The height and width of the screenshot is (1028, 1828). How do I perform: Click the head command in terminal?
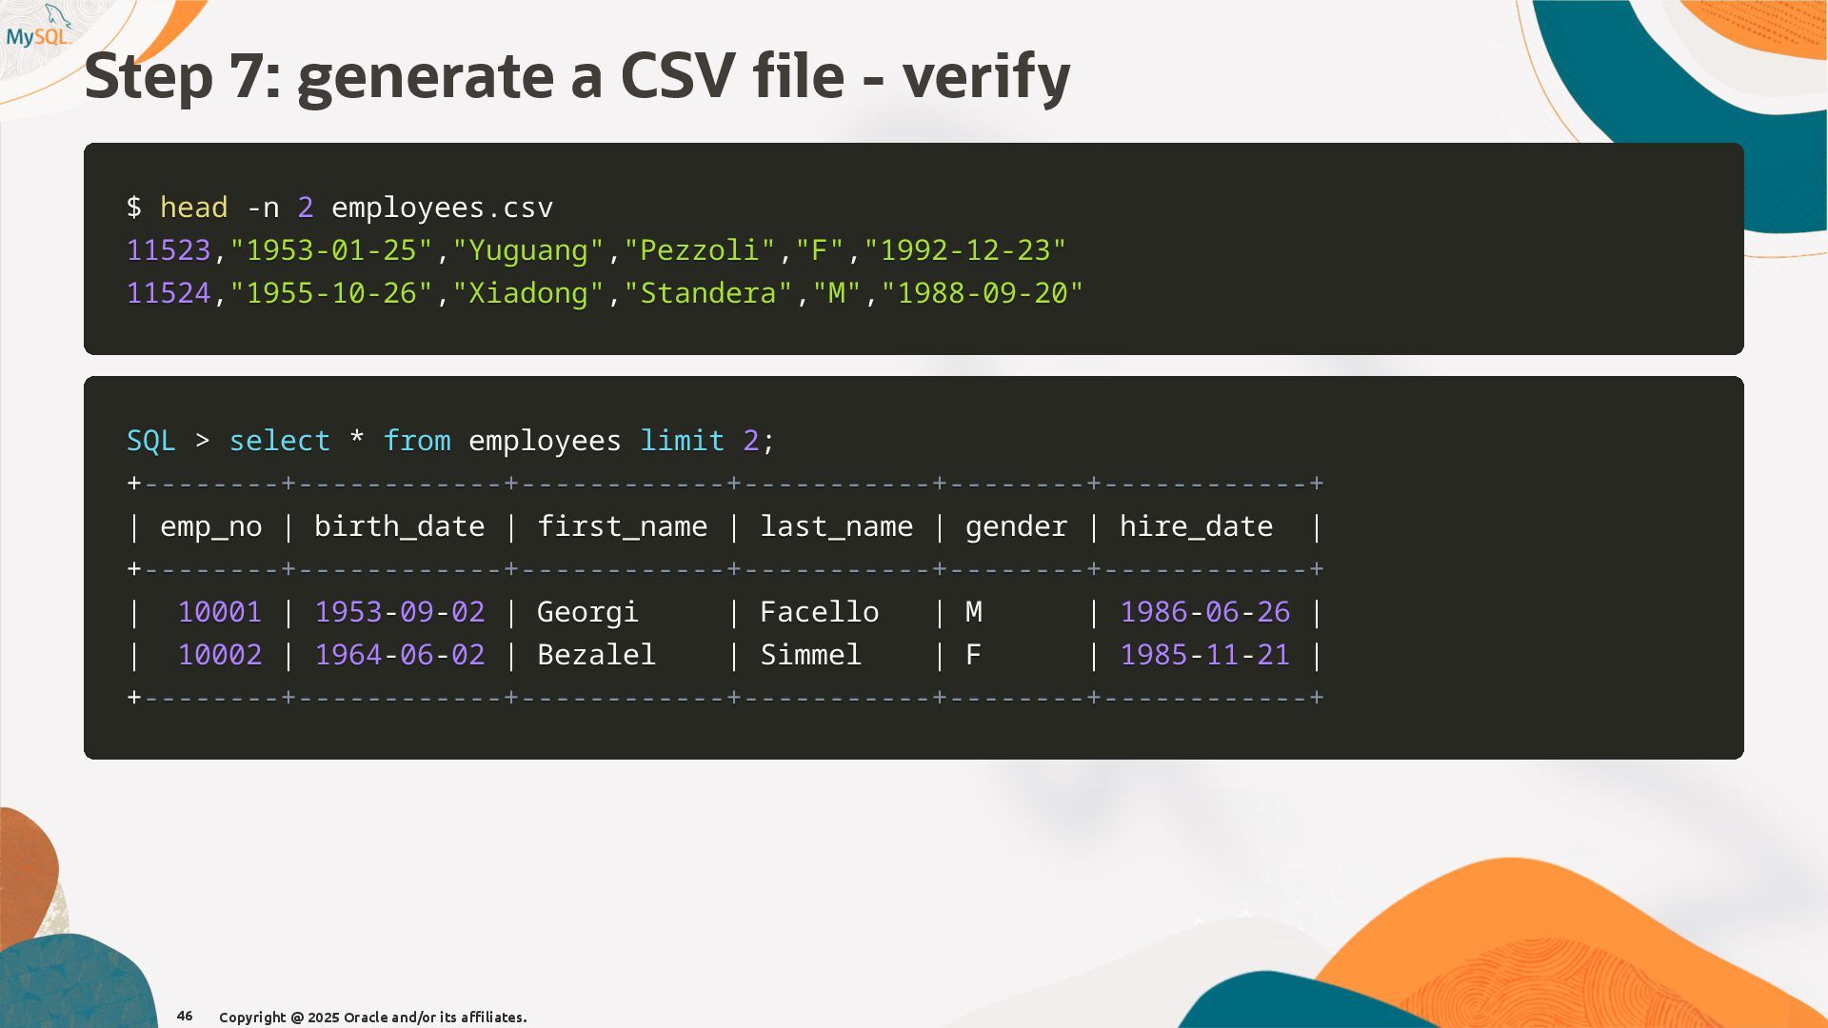pyautogui.click(x=193, y=208)
